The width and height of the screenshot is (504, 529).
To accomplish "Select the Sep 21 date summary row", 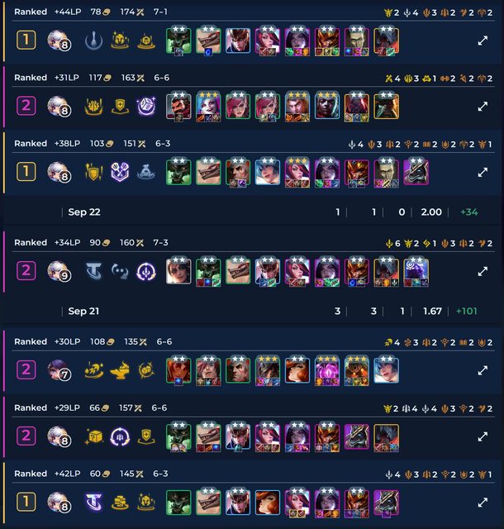I will click(x=252, y=311).
